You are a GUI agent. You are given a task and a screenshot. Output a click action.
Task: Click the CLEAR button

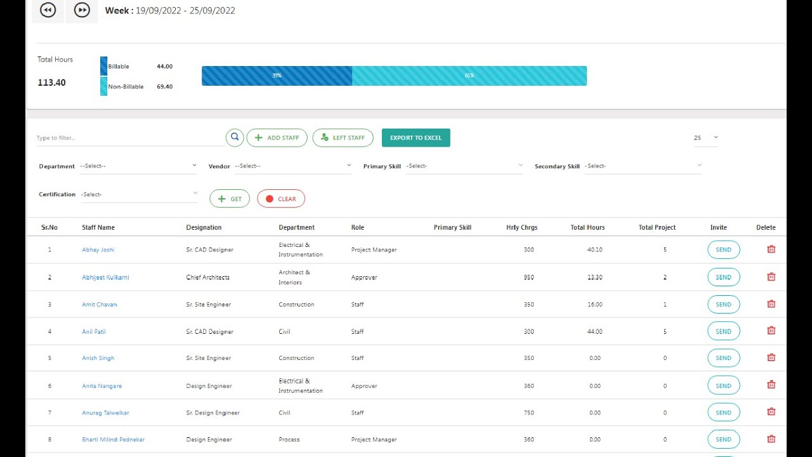[281, 199]
